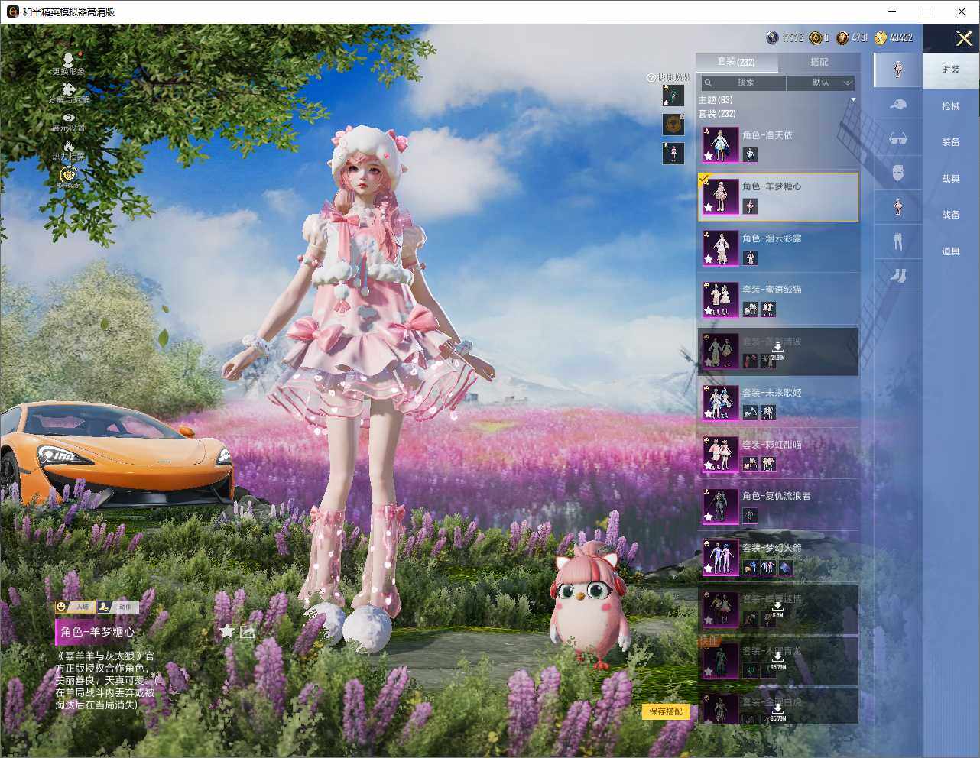Click the 17776 currency globe icon
980x758 pixels.
point(773,37)
